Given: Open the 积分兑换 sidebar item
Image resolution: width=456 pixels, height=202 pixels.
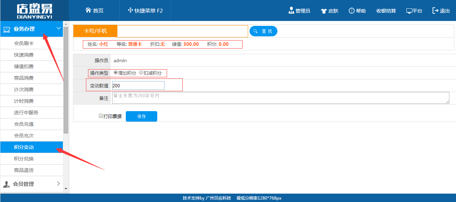Looking at the screenshot, I should (31, 159).
